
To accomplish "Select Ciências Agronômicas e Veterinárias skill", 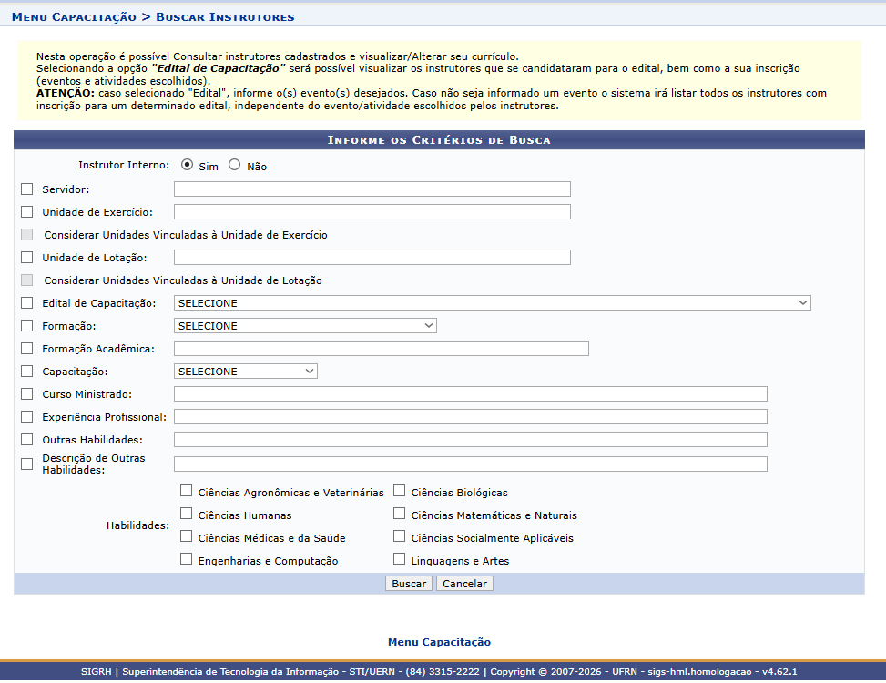I will point(186,490).
